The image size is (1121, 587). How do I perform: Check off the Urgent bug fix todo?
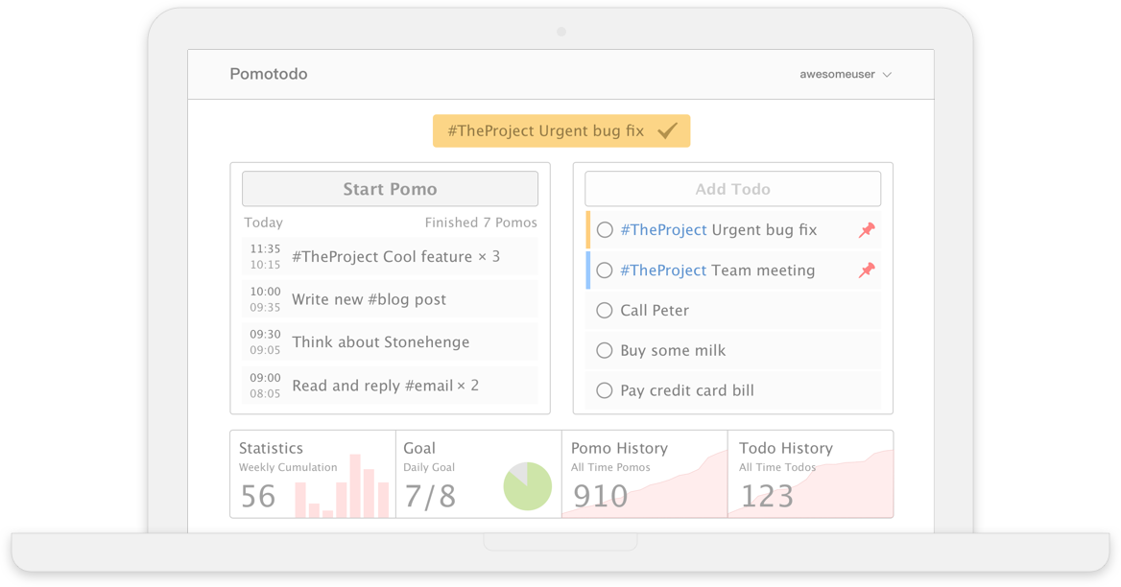tap(605, 230)
